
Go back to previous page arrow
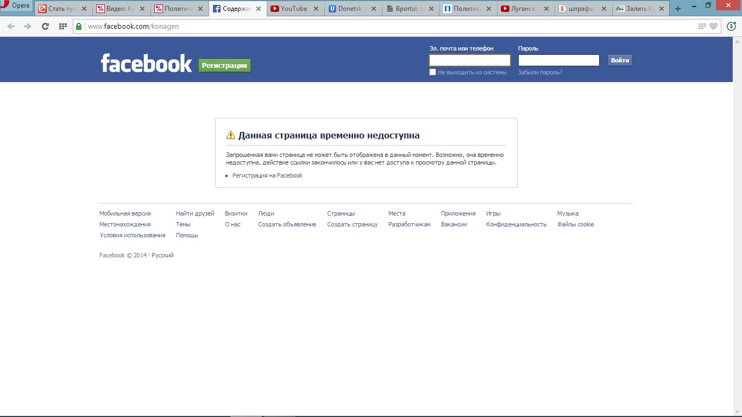[x=11, y=26]
